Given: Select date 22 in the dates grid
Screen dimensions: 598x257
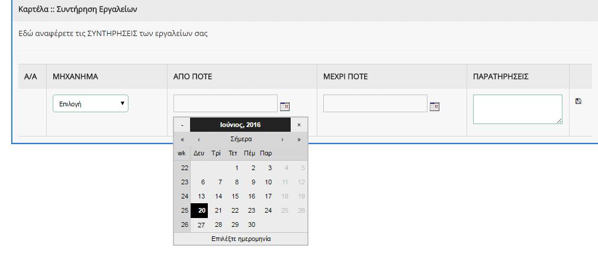Looking at the screenshot, I should click(235, 210).
